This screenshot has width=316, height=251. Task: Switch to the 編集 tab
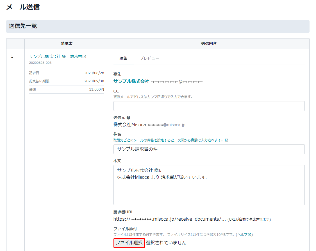pyautogui.click(x=123, y=58)
